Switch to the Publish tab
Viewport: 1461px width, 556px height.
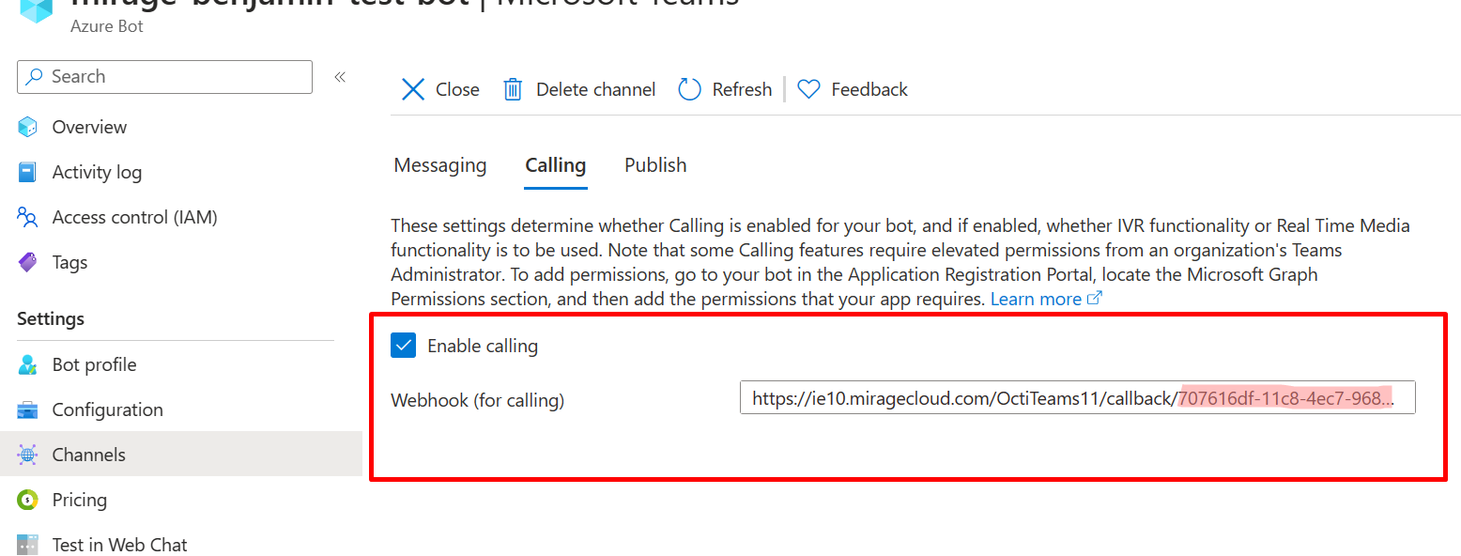(x=655, y=165)
